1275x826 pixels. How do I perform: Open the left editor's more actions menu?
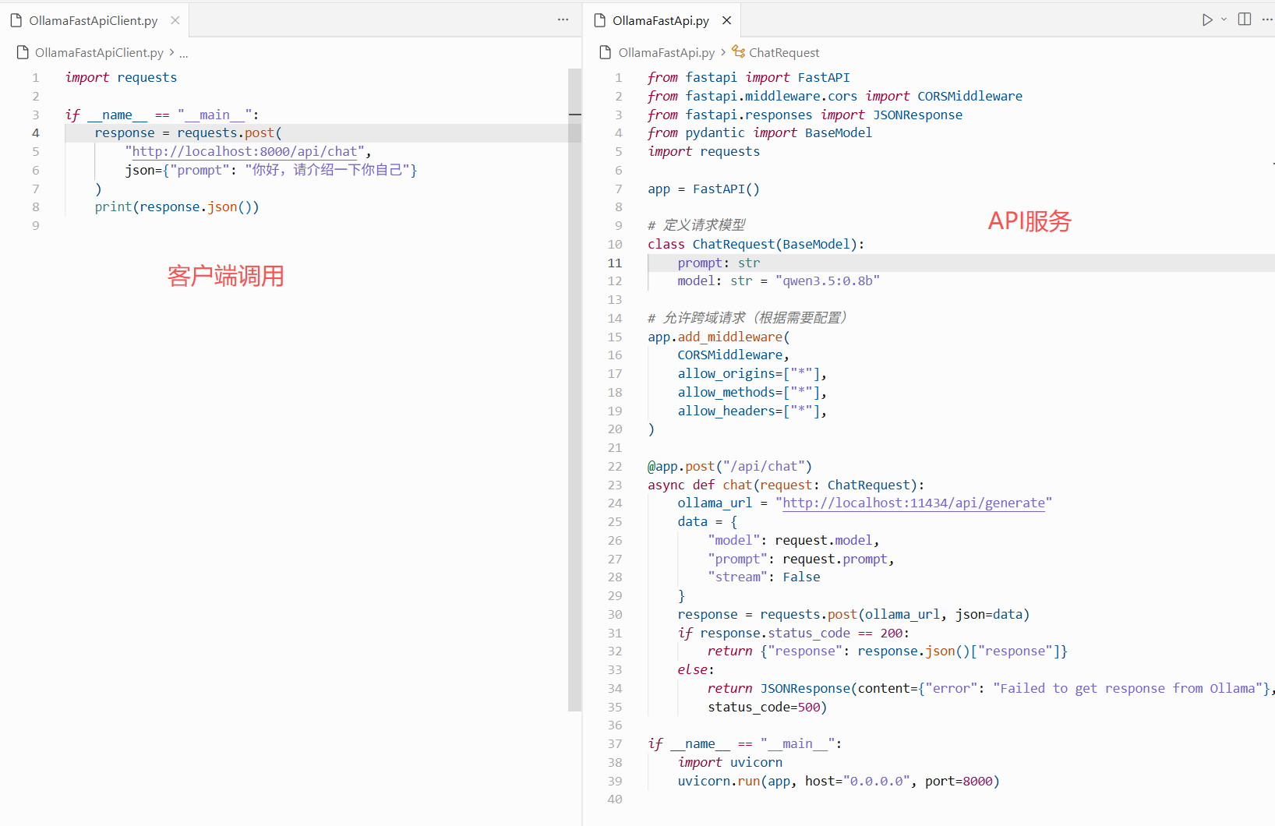point(563,19)
